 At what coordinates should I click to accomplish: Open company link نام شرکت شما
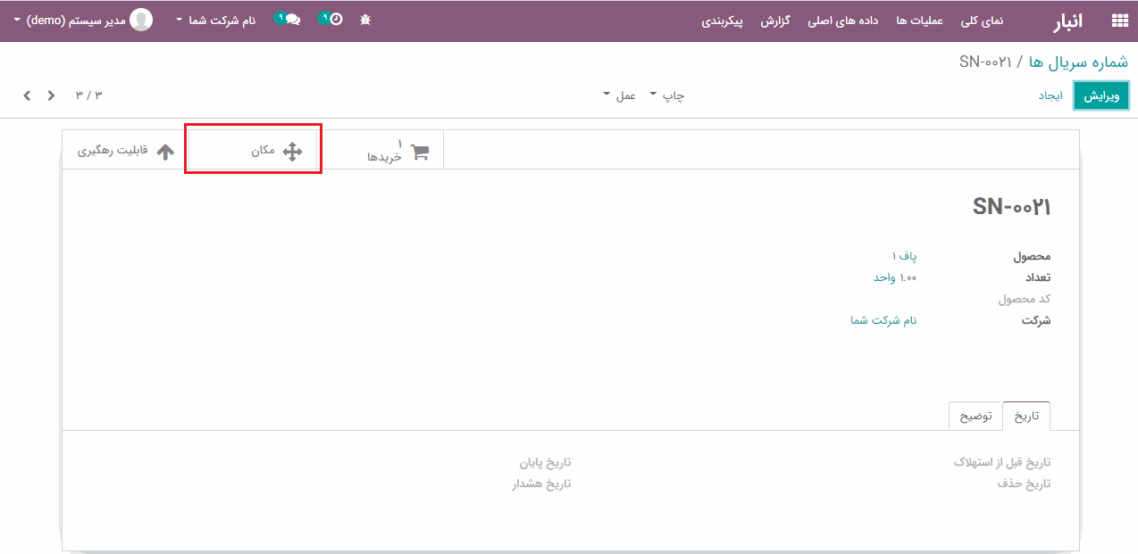pos(883,320)
